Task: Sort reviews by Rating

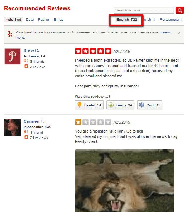Action: coord(43,20)
